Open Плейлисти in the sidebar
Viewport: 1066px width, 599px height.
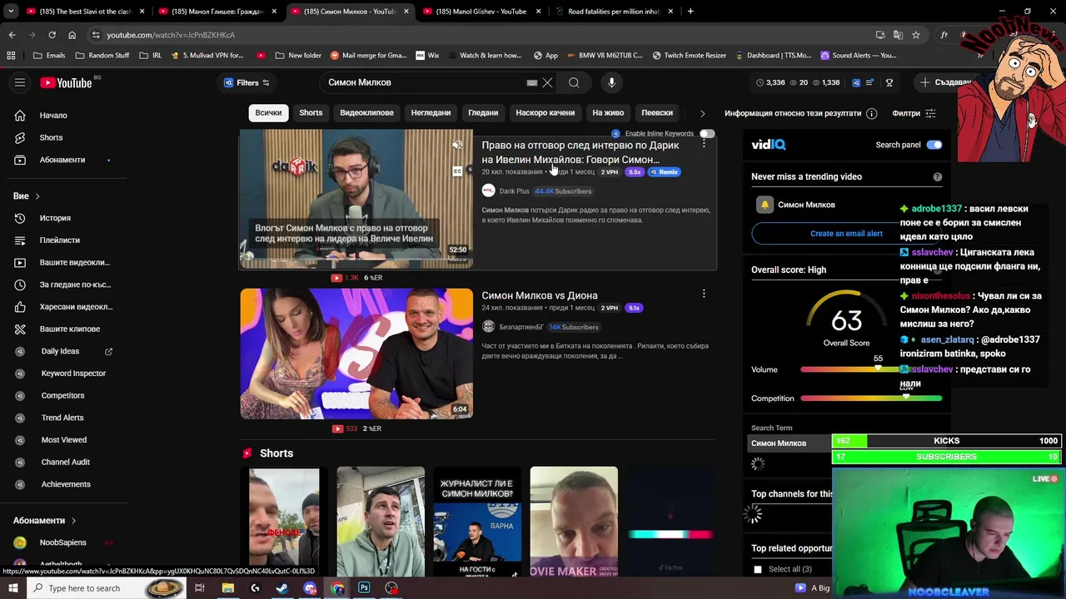(60, 240)
